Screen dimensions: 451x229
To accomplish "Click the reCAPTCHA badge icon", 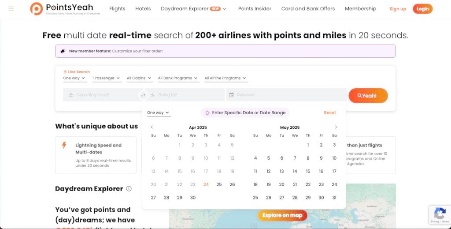I will 440,214.
